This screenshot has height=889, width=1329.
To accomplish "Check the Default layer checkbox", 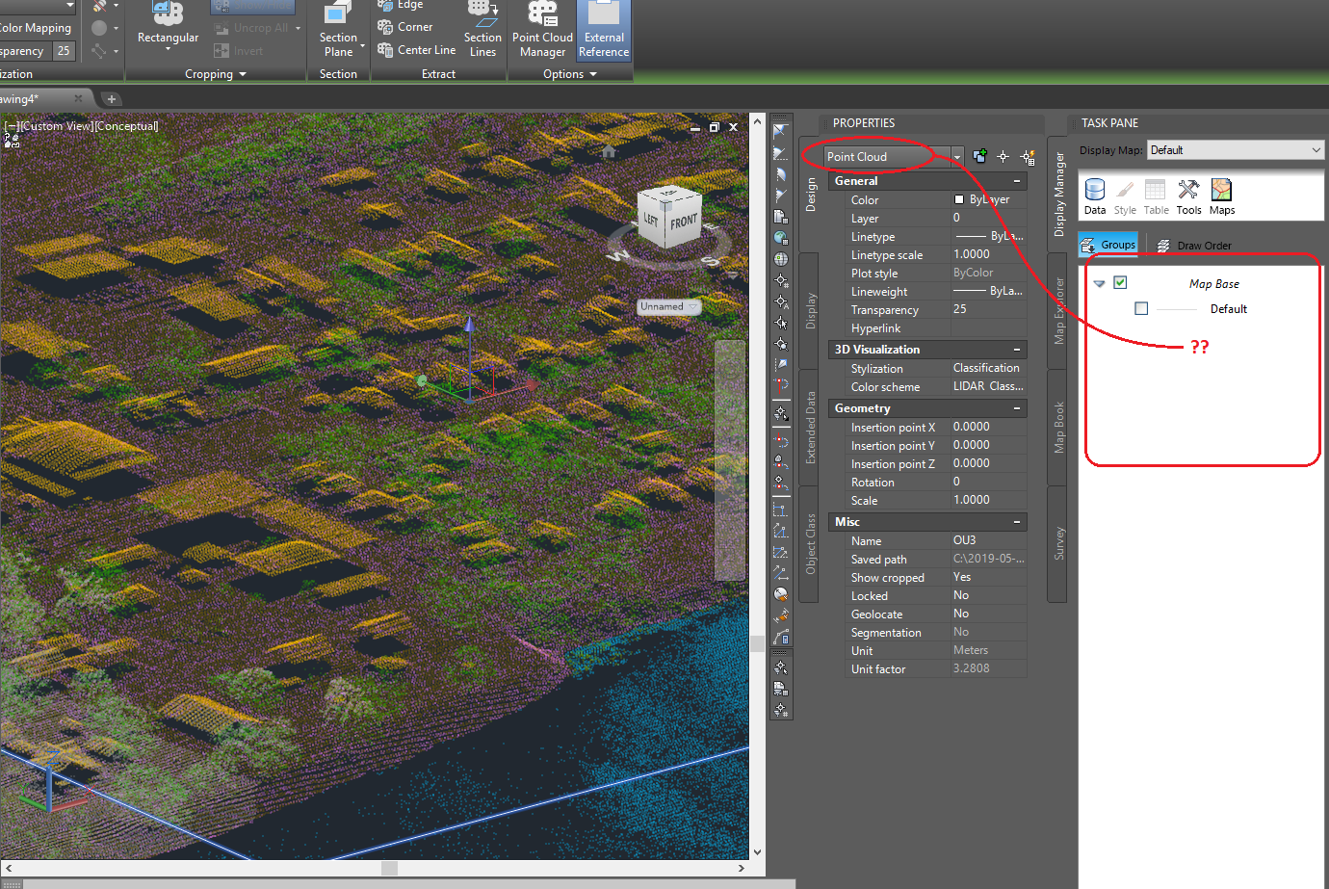I will coord(1141,308).
